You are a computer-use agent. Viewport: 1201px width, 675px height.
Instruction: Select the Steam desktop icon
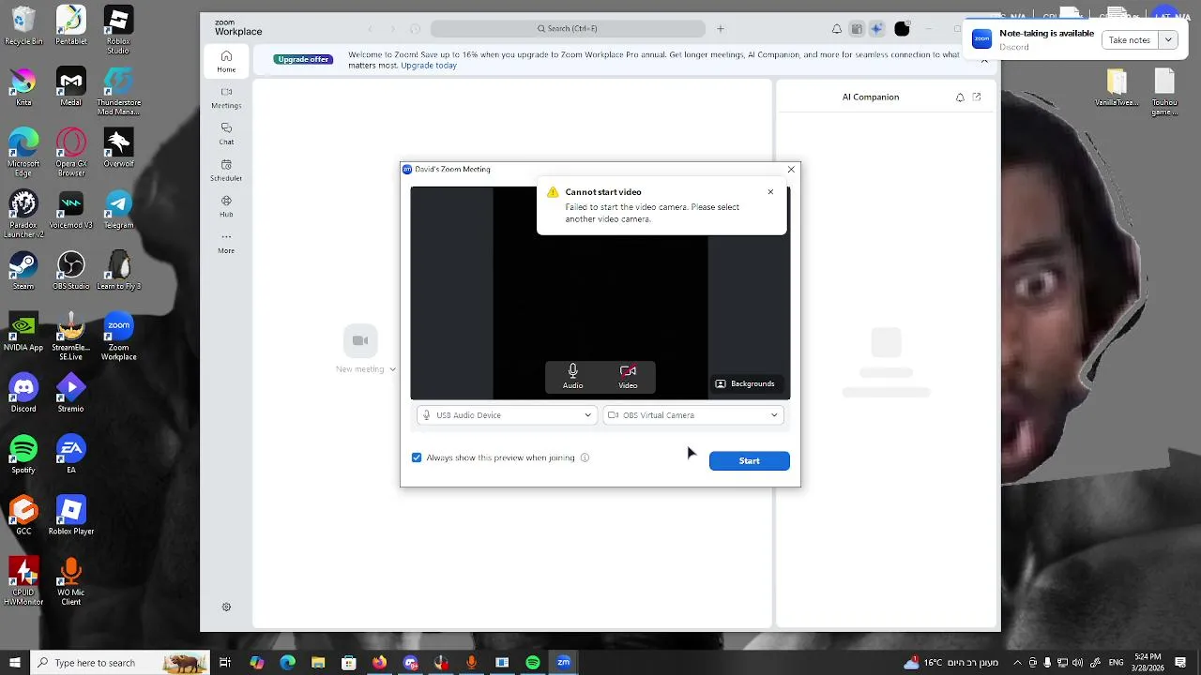(x=23, y=270)
